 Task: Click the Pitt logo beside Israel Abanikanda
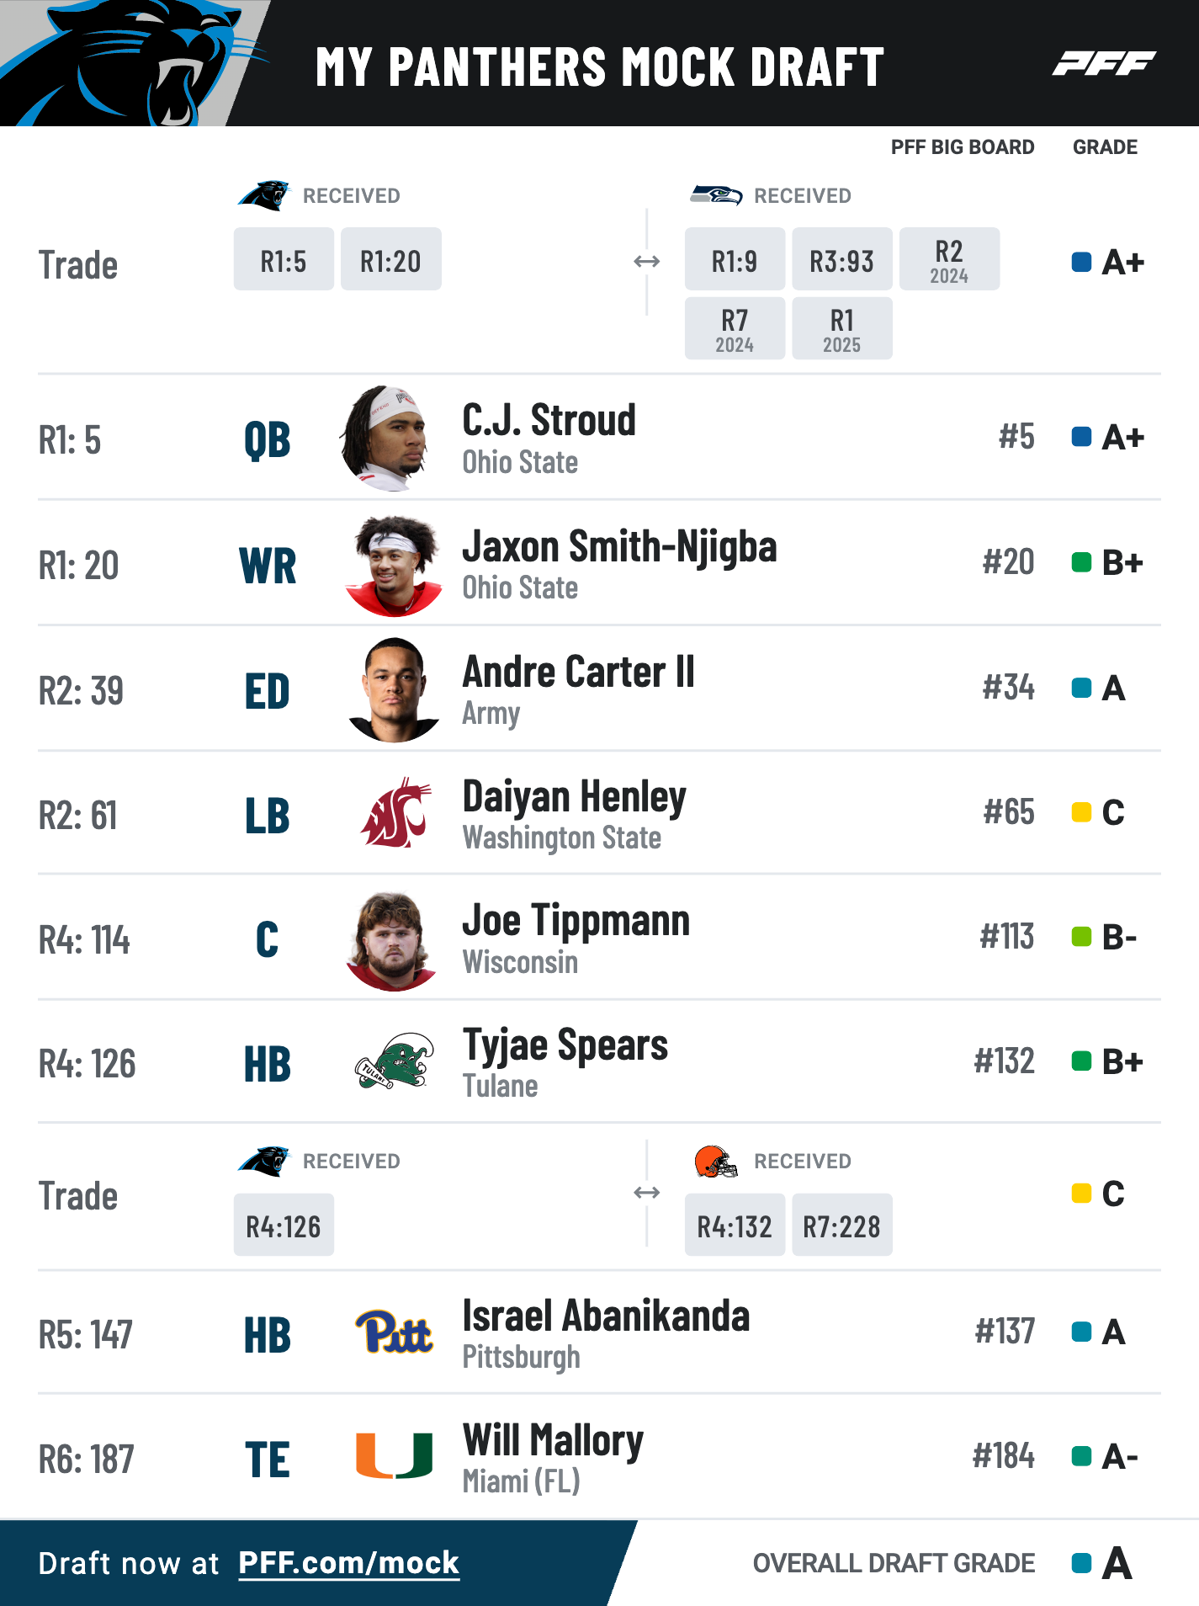click(x=394, y=1332)
